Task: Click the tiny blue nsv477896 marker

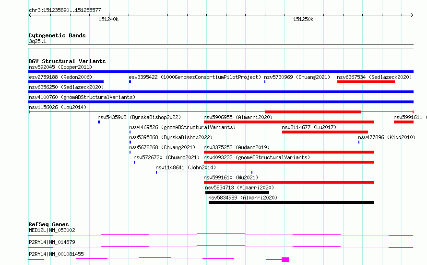Action: (359, 142)
